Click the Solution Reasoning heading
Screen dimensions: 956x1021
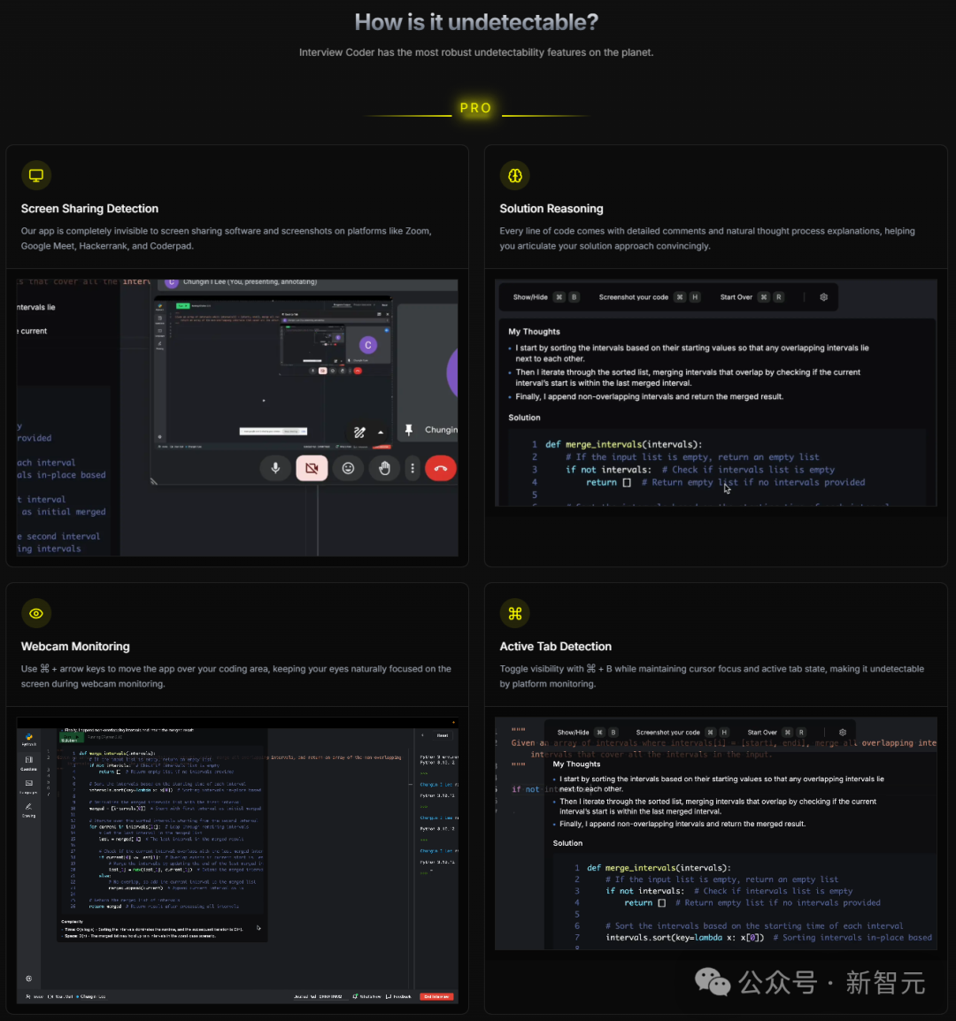[551, 209]
